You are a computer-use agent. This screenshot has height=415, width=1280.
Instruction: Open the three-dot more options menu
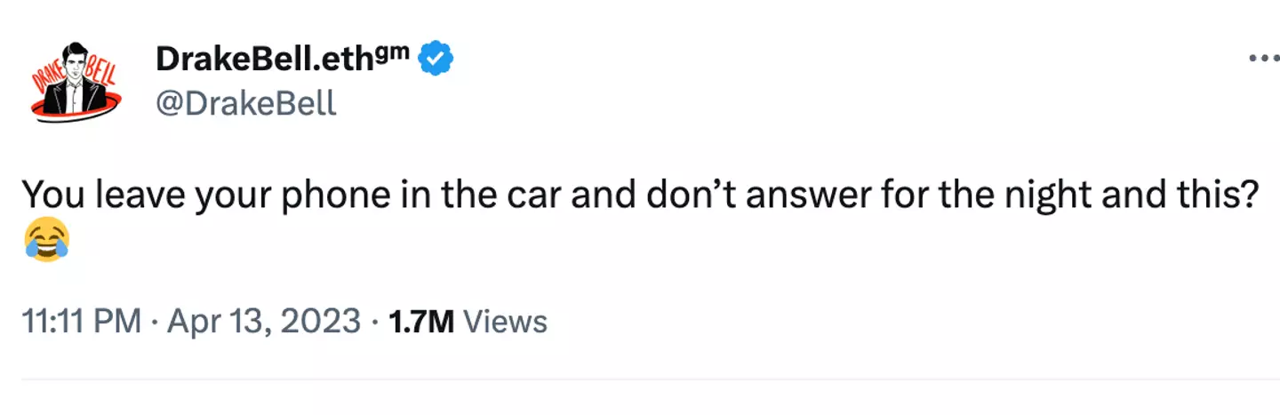(1263, 60)
